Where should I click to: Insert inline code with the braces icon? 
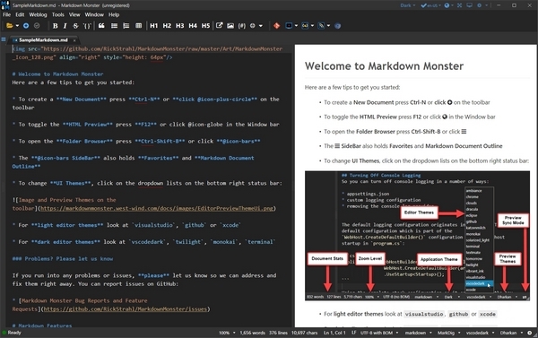(x=87, y=26)
